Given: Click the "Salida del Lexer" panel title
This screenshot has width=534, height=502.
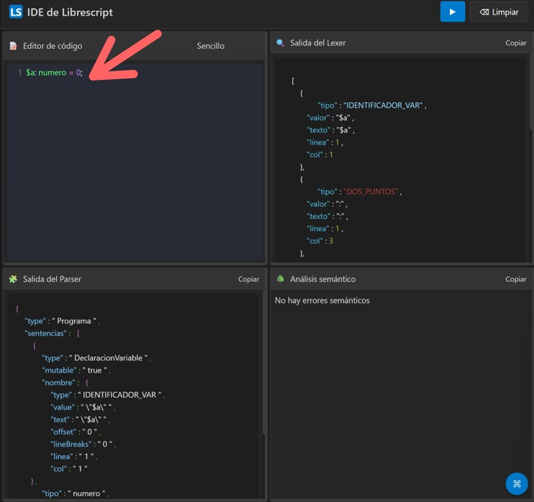Looking at the screenshot, I should (318, 43).
